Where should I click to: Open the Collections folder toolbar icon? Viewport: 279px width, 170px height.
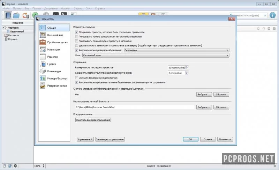(16, 15)
